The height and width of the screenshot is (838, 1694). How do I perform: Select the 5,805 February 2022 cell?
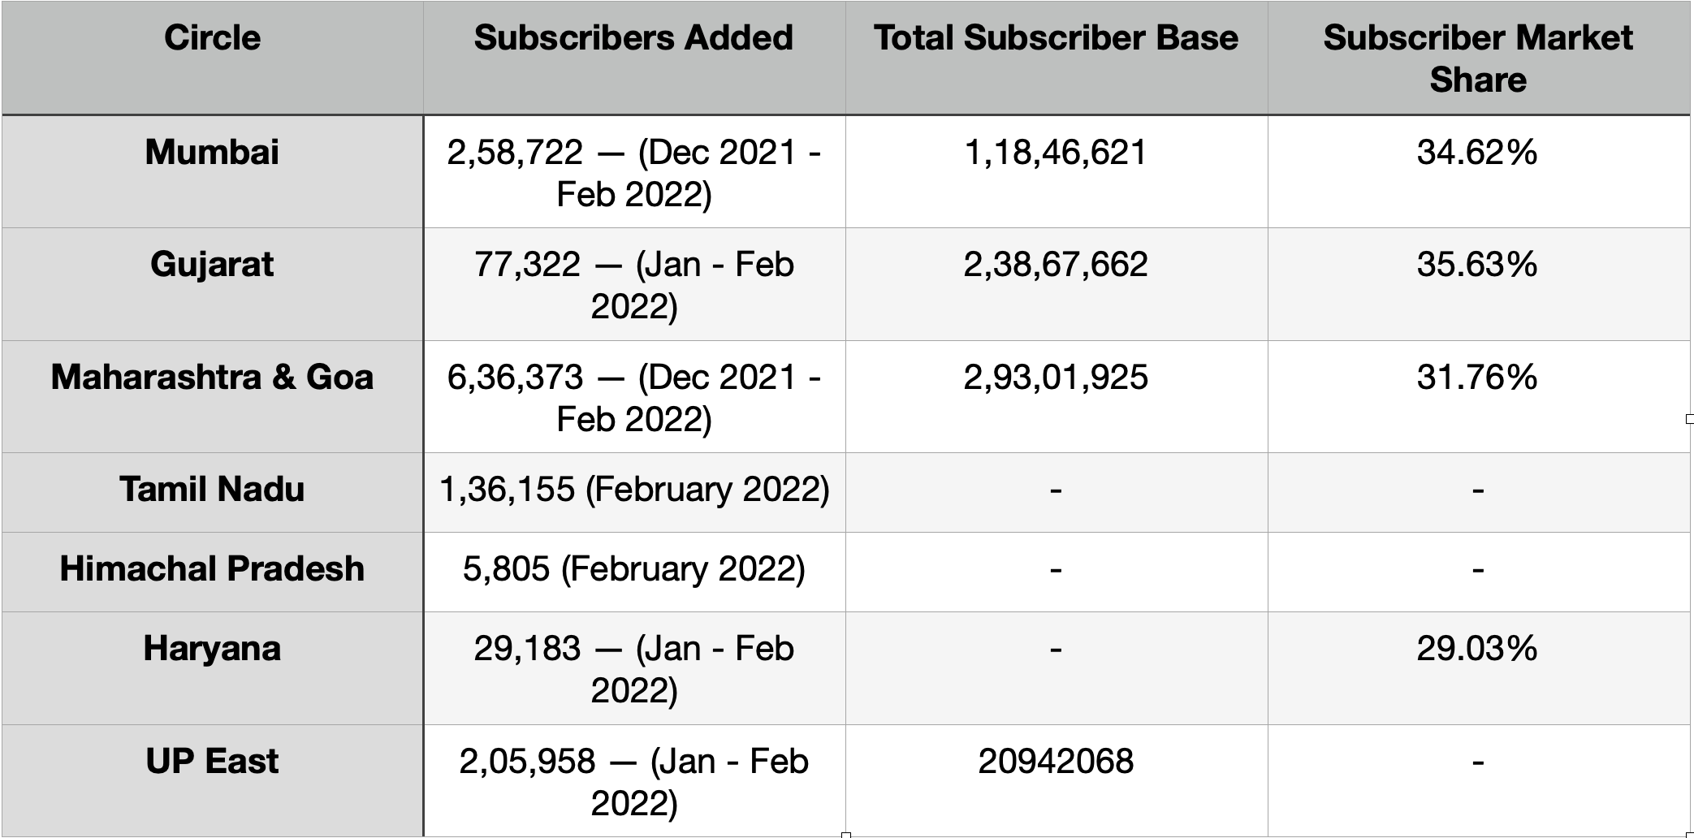click(x=634, y=572)
